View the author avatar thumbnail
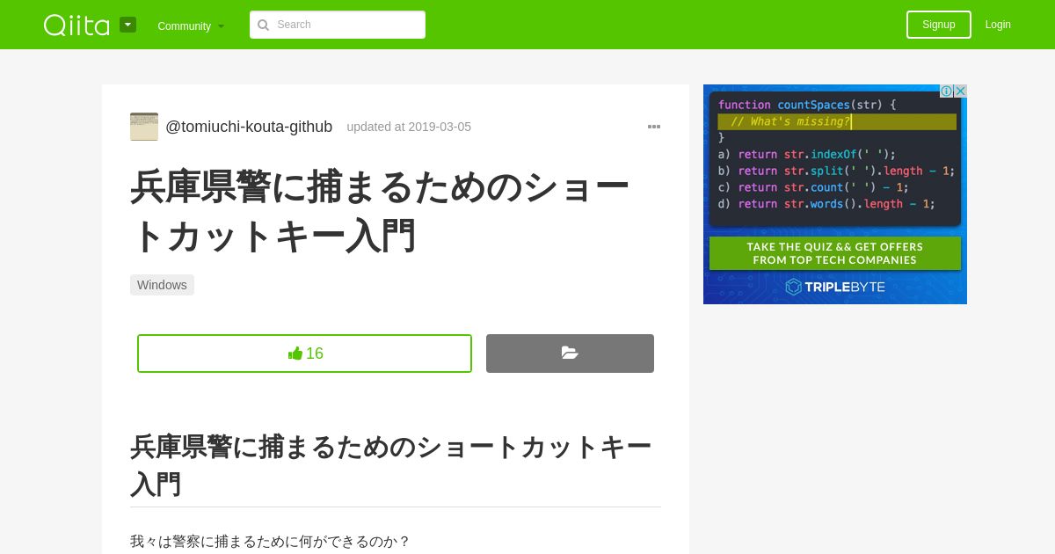1055x554 pixels. coord(144,127)
